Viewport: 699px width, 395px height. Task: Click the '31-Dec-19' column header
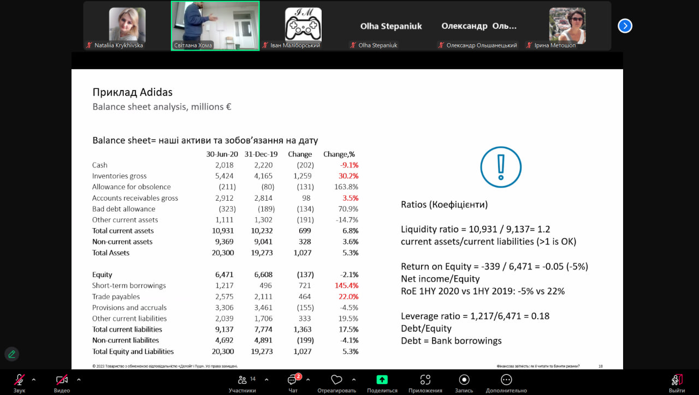point(261,154)
